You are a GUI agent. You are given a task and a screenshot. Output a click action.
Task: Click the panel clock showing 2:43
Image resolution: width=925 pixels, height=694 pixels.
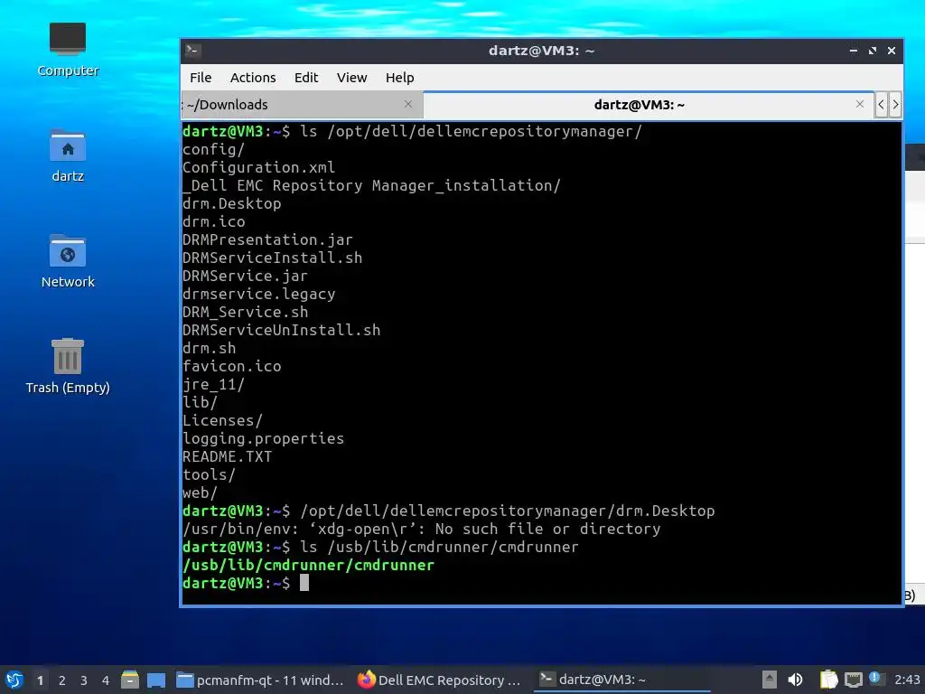(x=907, y=680)
